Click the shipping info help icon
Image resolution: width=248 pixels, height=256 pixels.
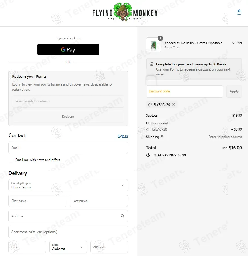pyautogui.click(x=162, y=137)
